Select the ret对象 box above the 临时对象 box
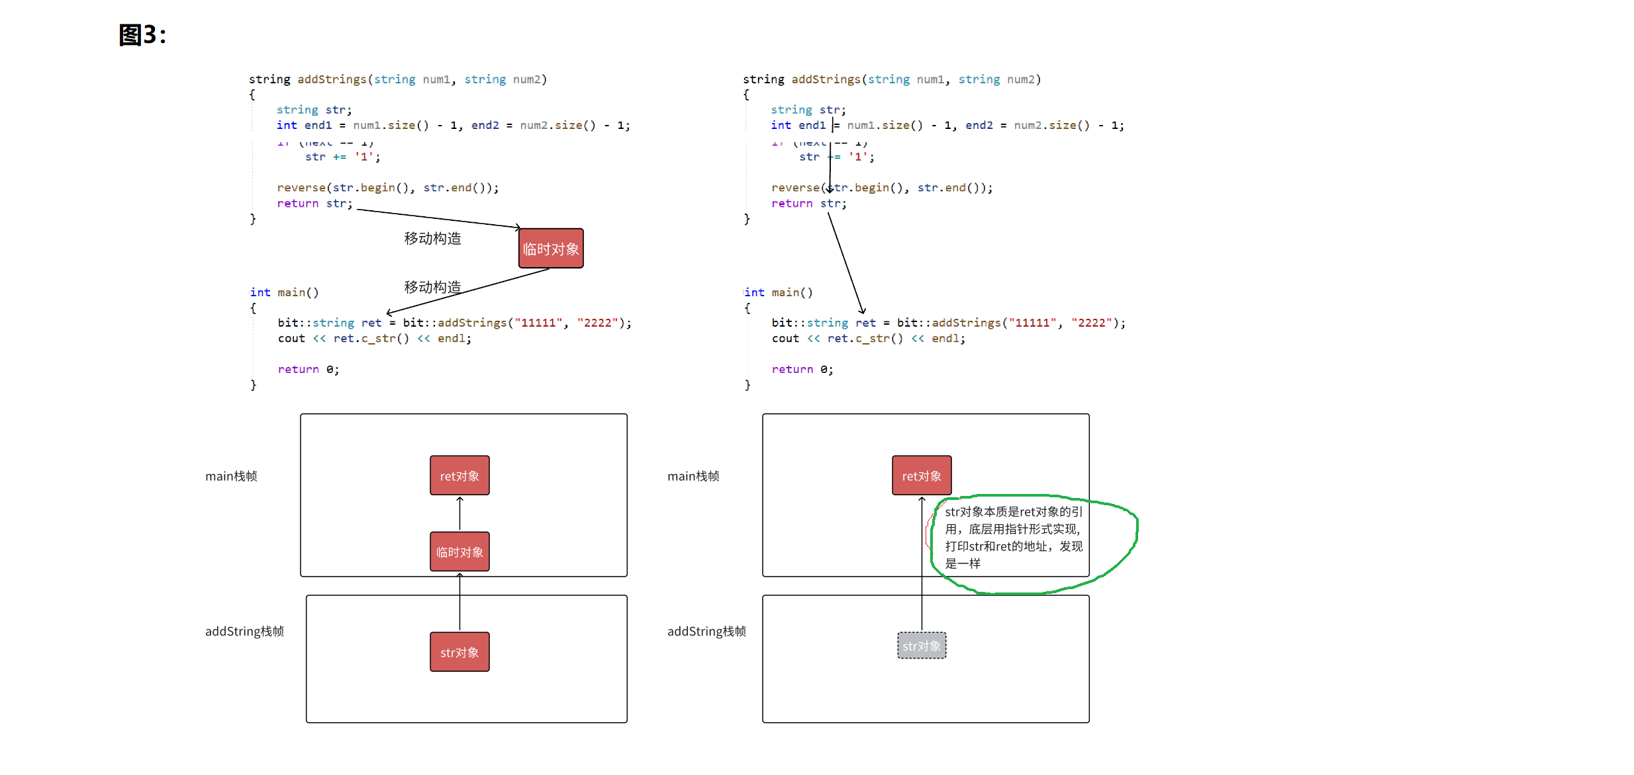Screen dimensions: 1634x775 pyautogui.click(x=459, y=475)
